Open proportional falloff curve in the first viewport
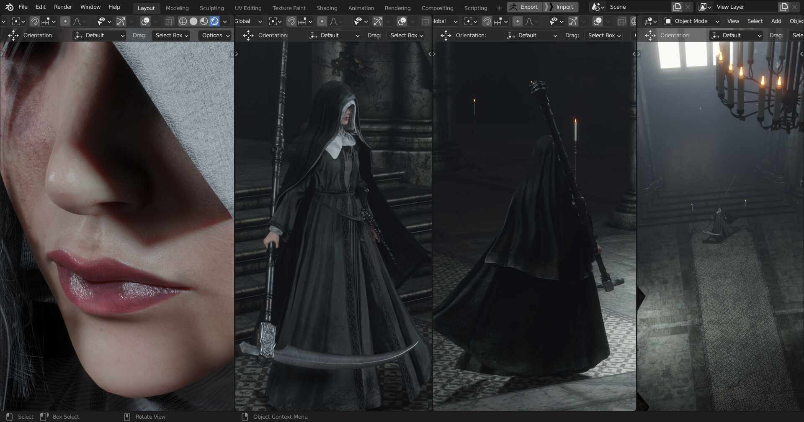 point(80,21)
